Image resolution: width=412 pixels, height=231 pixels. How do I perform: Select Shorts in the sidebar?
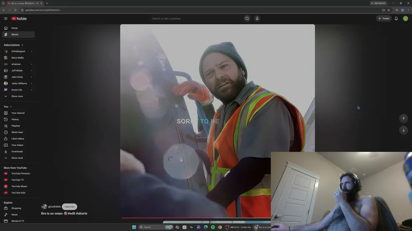[18, 34]
